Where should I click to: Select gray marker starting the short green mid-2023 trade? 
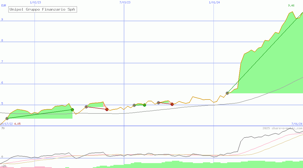tap(134, 105)
